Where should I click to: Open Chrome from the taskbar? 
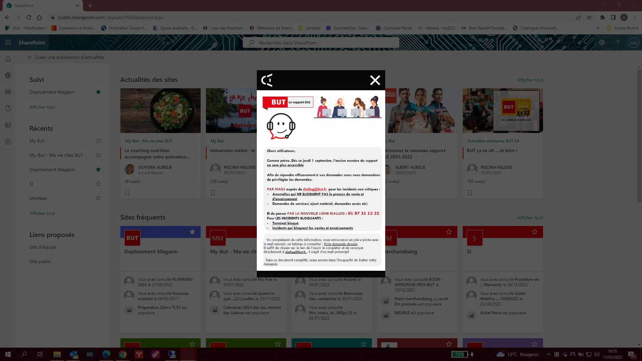(x=123, y=354)
